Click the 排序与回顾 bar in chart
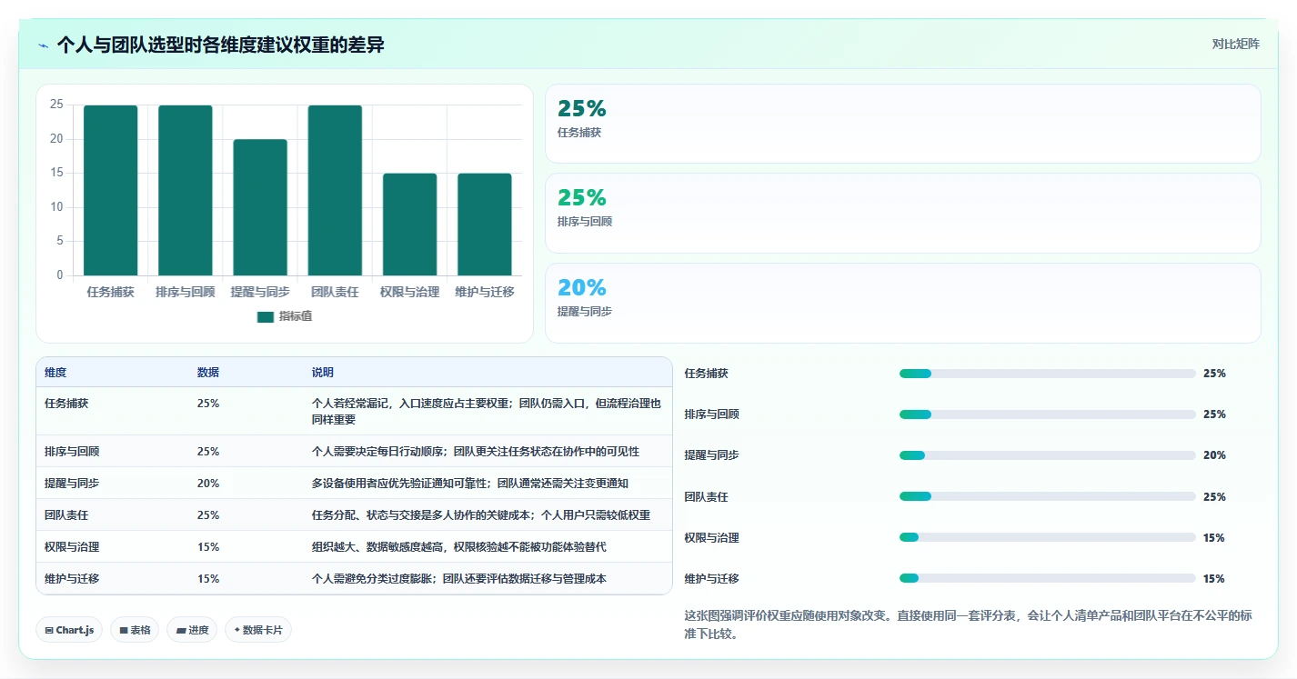 (x=186, y=190)
